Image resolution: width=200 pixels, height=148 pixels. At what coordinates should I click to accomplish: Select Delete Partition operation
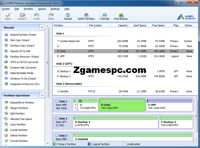19,135
